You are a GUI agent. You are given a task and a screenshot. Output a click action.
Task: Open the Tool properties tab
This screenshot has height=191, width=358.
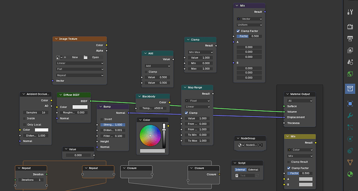pos(350,12)
